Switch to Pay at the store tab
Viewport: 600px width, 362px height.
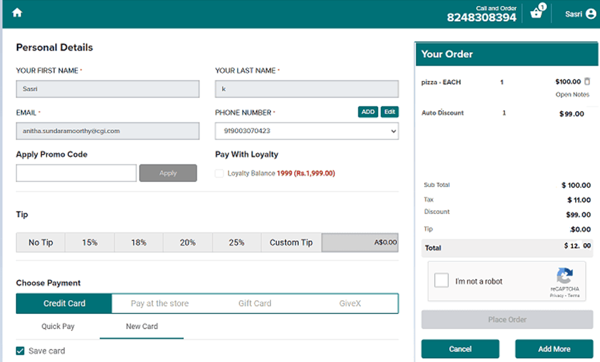[x=160, y=304]
